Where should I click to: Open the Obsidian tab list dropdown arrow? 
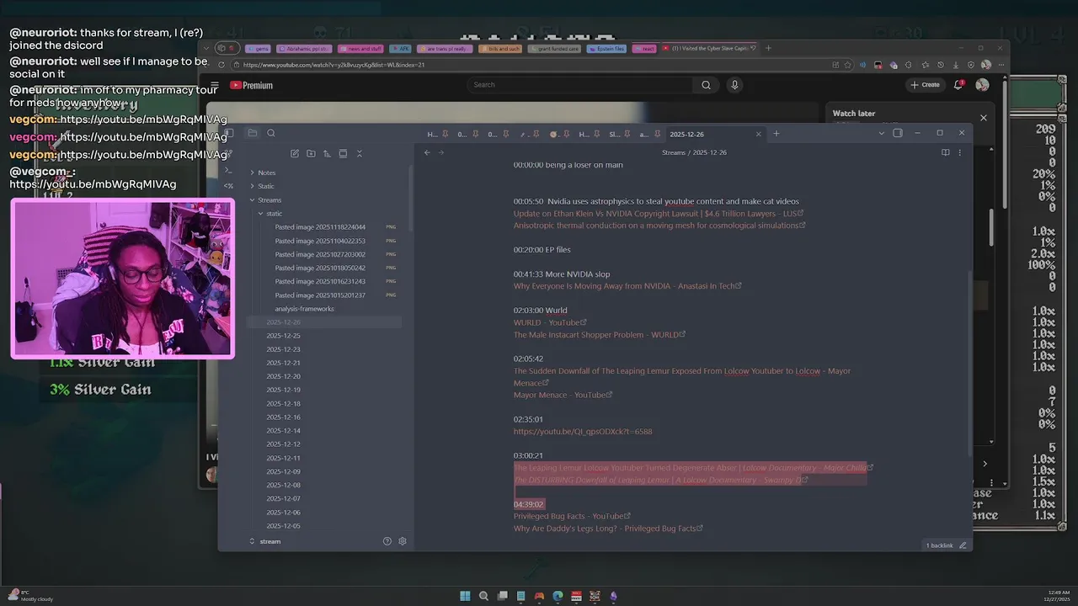pos(882,133)
